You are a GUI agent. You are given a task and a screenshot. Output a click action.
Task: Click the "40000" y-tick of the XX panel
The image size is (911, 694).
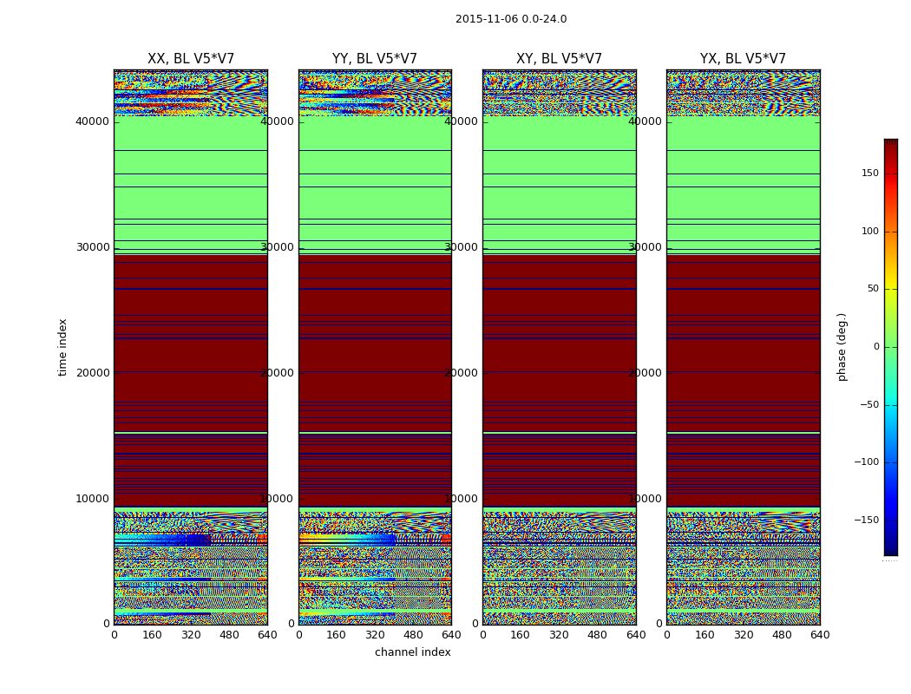[92, 121]
